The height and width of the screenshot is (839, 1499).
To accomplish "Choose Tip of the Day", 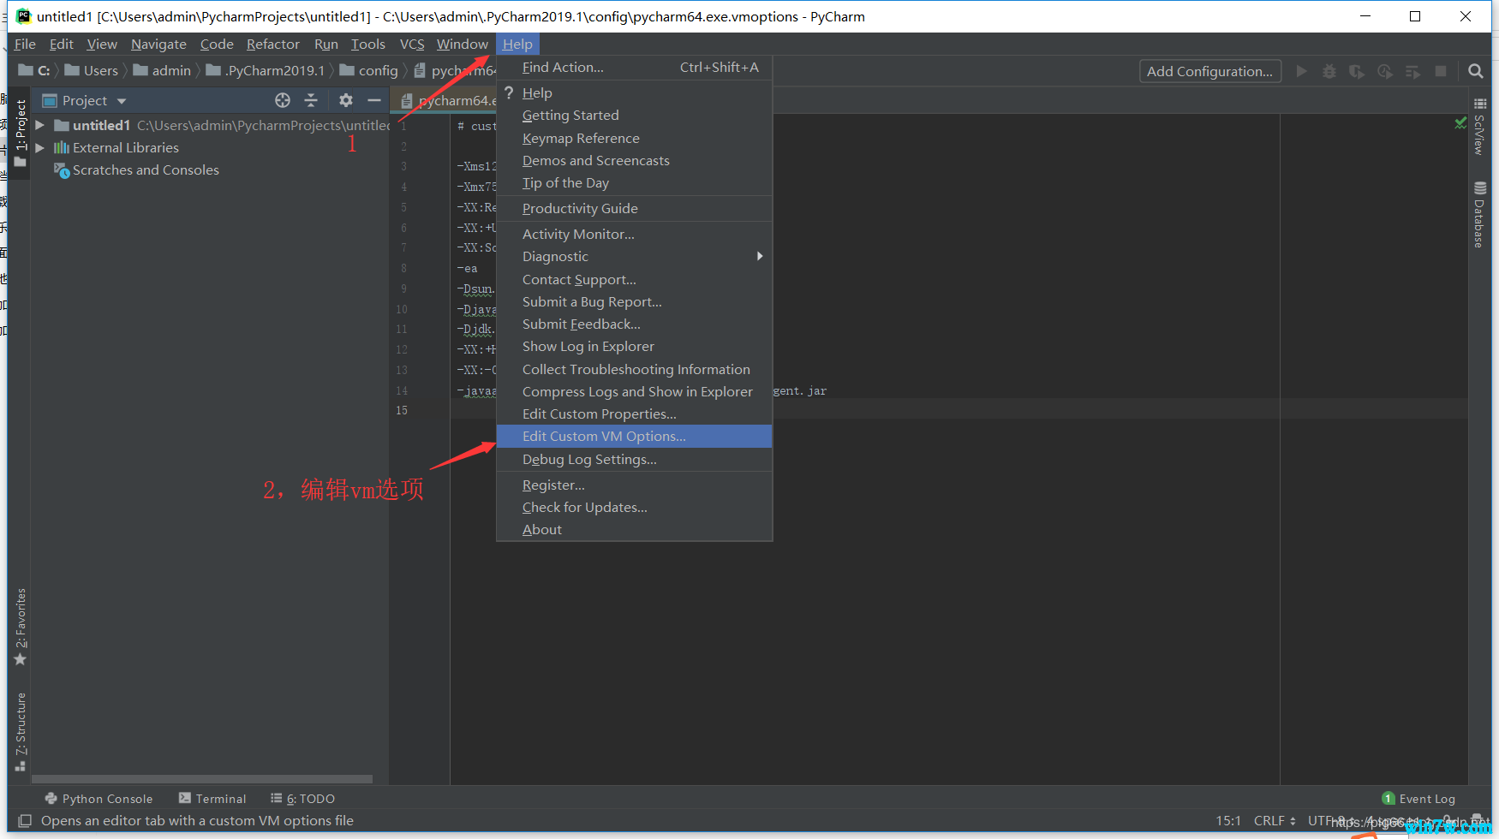I will (x=634, y=182).
